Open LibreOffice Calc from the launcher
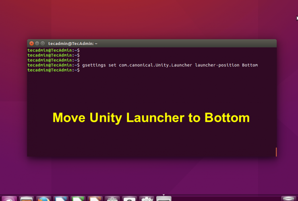This screenshot has height=201, width=298. coord(78,198)
